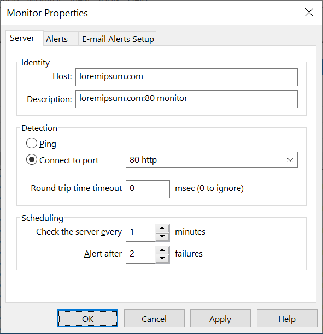Click the 'failures' unit label
This screenshot has width=323, height=334.
[x=189, y=254]
